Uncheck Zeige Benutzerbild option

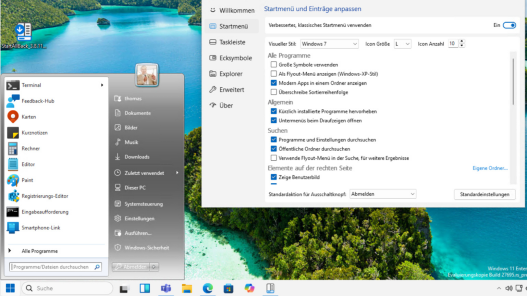click(274, 177)
